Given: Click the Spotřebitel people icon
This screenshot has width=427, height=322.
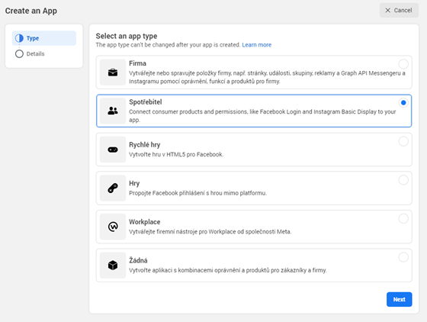Looking at the screenshot, I should point(113,111).
